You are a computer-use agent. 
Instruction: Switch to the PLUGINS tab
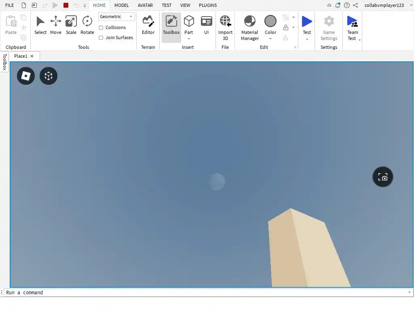point(208,5)
